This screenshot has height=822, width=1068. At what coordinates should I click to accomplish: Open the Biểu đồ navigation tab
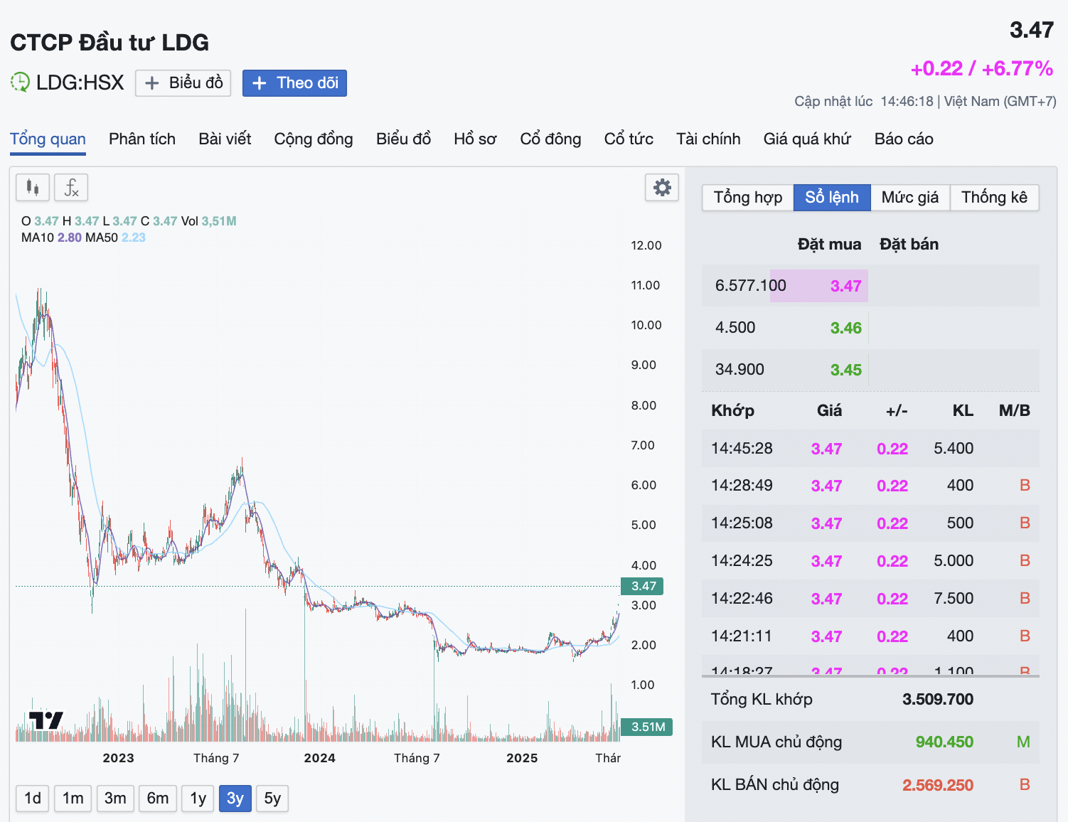pos(403,139)
